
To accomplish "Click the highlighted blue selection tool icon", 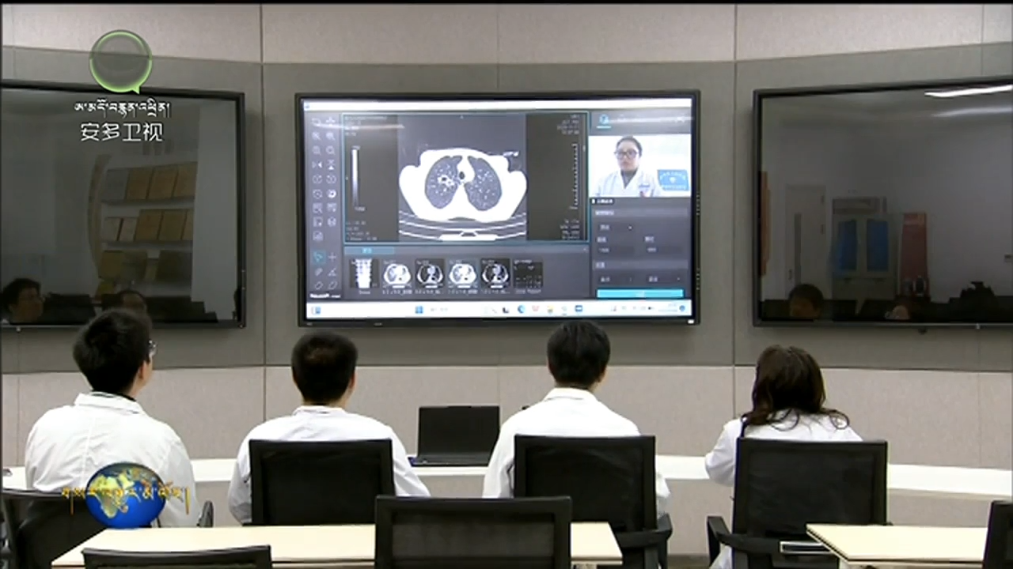I will (x=318, y=257).
